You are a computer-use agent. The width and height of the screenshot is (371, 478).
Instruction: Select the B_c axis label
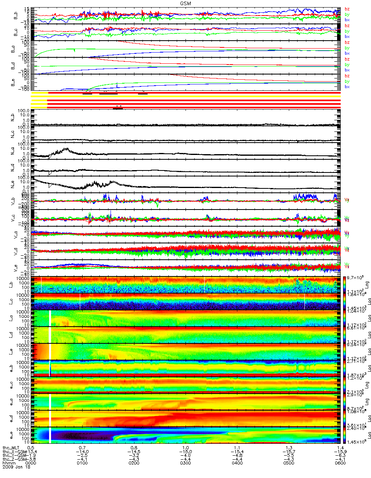coord(16,32)
